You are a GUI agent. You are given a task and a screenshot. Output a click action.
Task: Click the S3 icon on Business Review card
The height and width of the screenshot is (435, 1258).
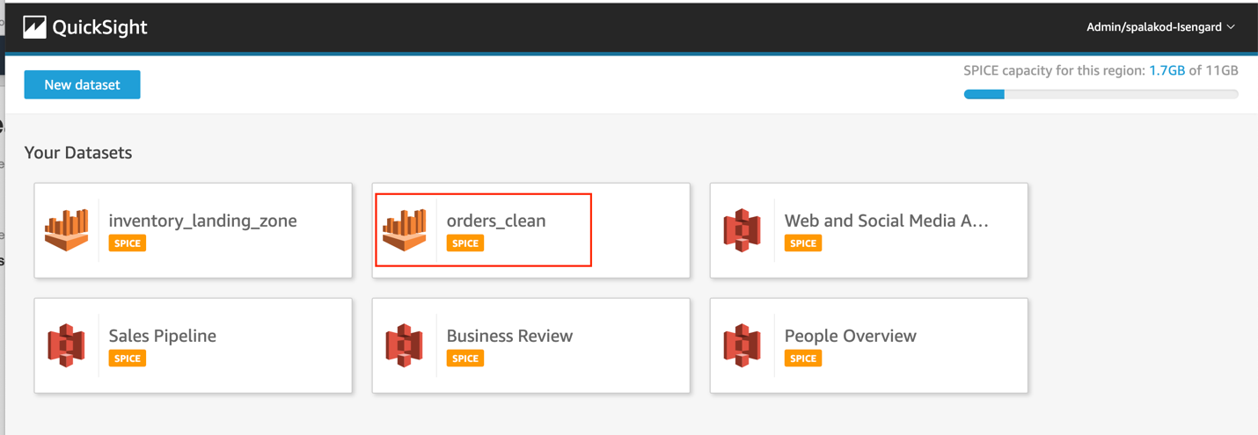click(x=404, y=345)
